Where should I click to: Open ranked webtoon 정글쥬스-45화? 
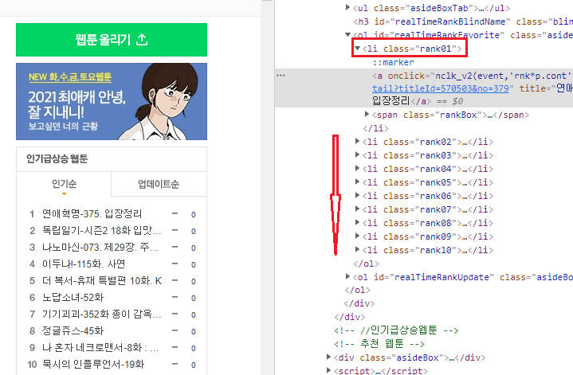pos(73,331)
